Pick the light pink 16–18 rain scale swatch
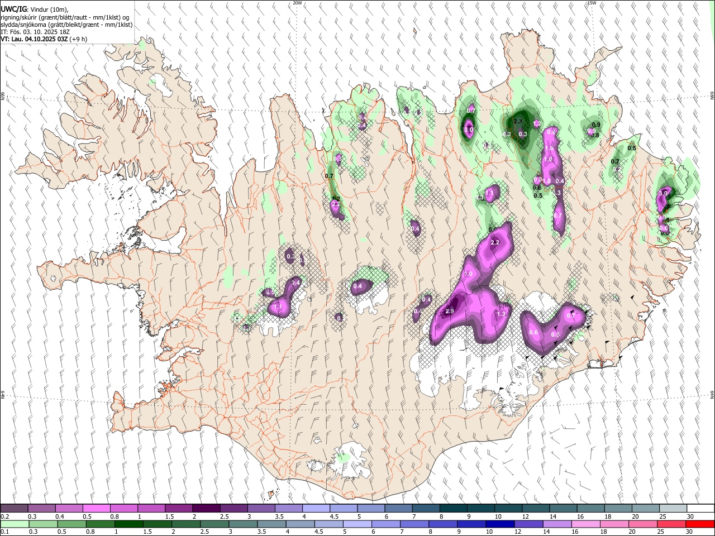 tap(586, 524)
